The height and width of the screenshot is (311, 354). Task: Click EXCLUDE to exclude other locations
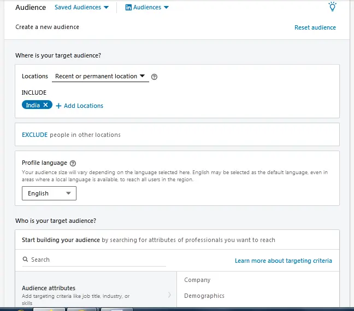34,135
